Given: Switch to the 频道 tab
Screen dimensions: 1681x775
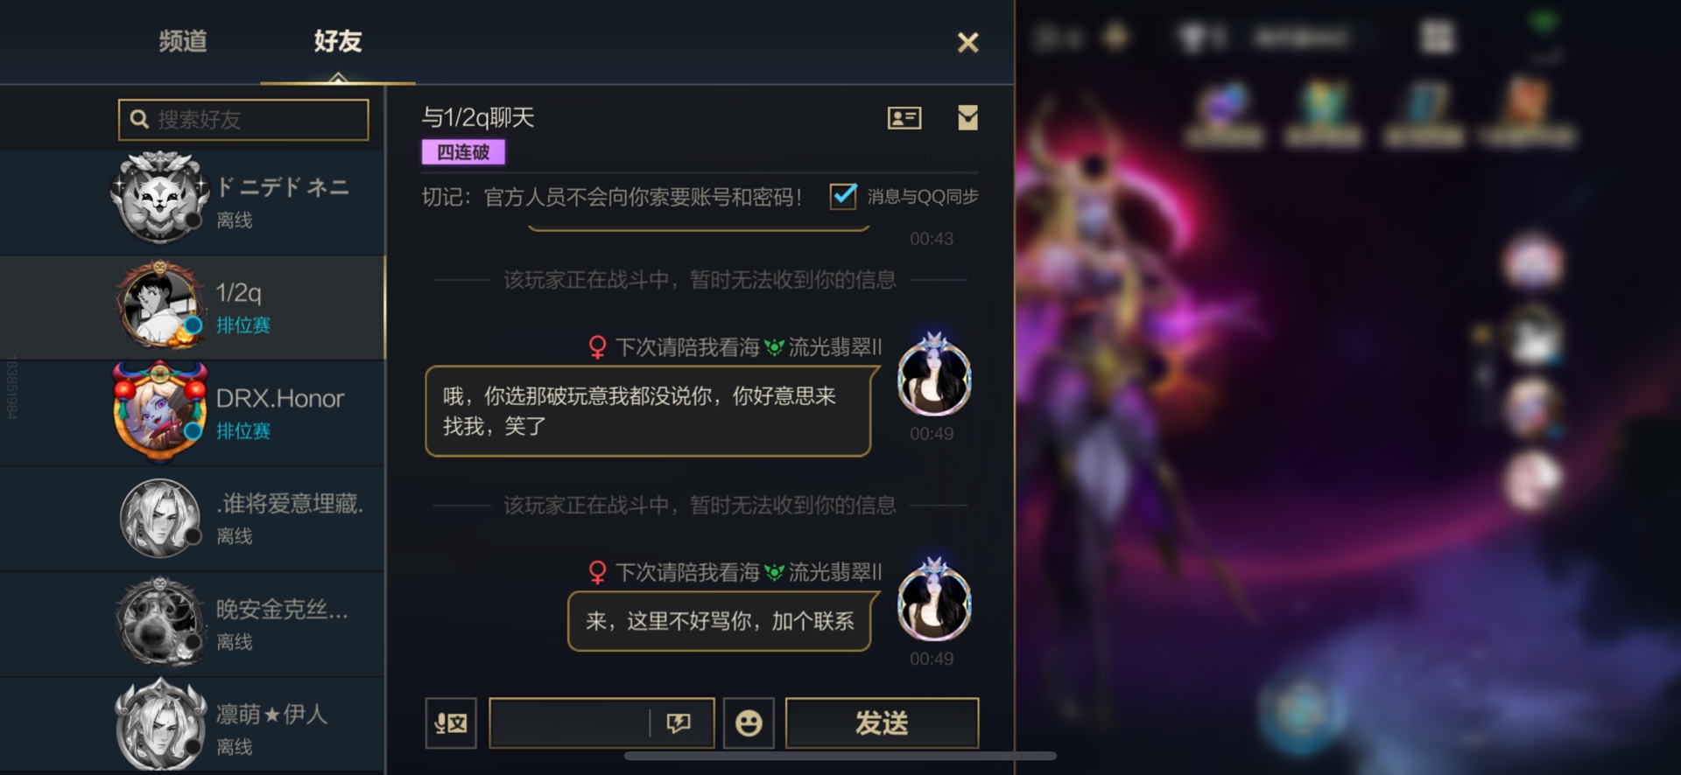Looking at the screenshot, I should click(183, 41).
